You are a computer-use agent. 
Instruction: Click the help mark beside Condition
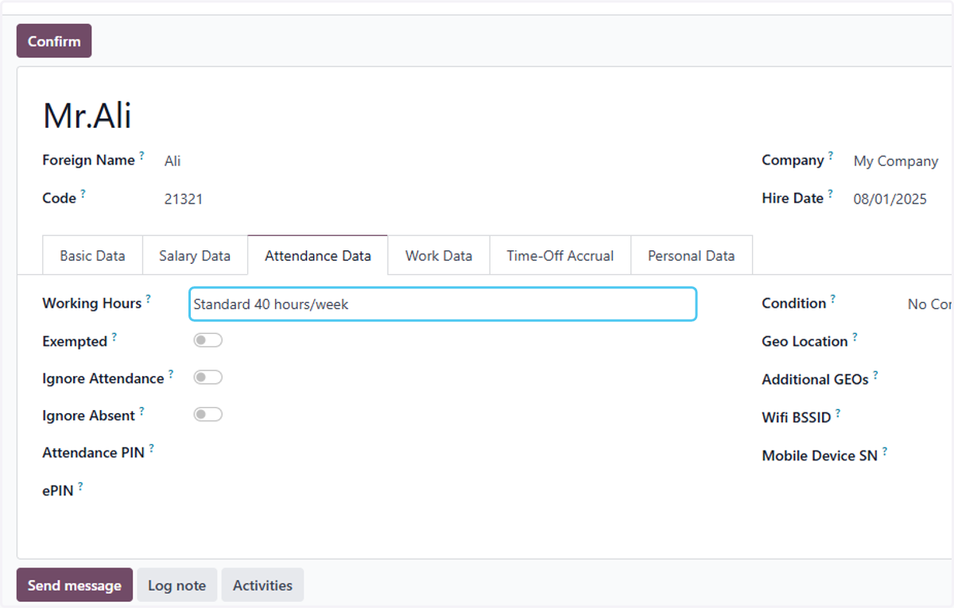click(x=833, y=299)
